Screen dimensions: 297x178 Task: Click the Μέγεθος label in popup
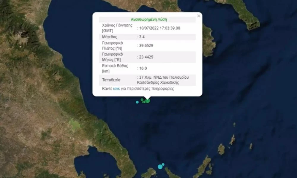[110, 37]
